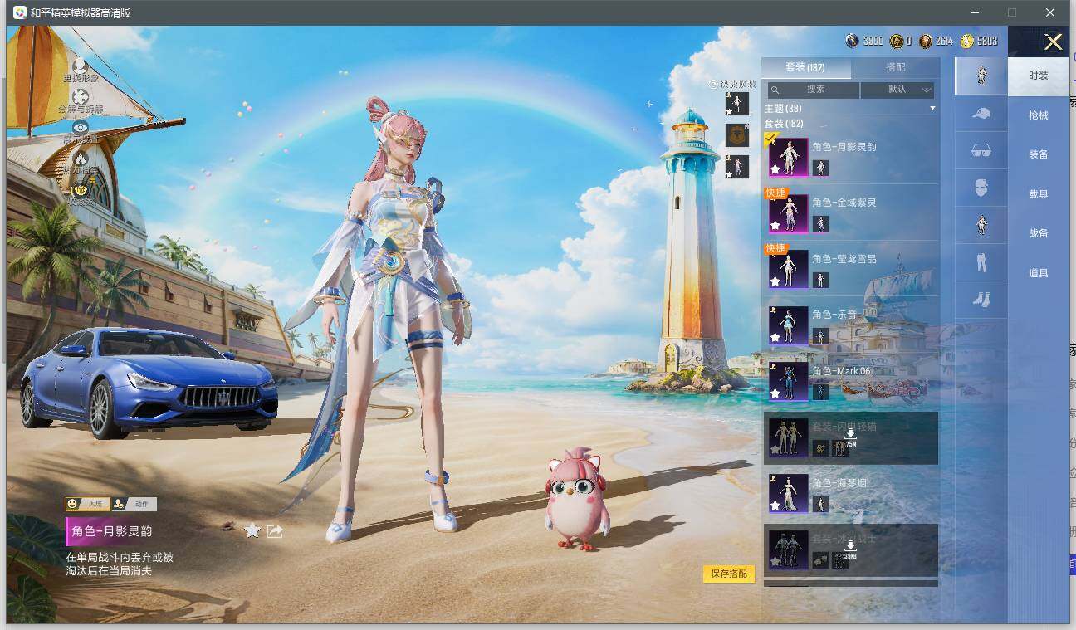The width and height of the screenshot is (1076, 630).
Task: Select the 角色-乐音 outfit thumbnail
Action: click(x=788, y=325)
